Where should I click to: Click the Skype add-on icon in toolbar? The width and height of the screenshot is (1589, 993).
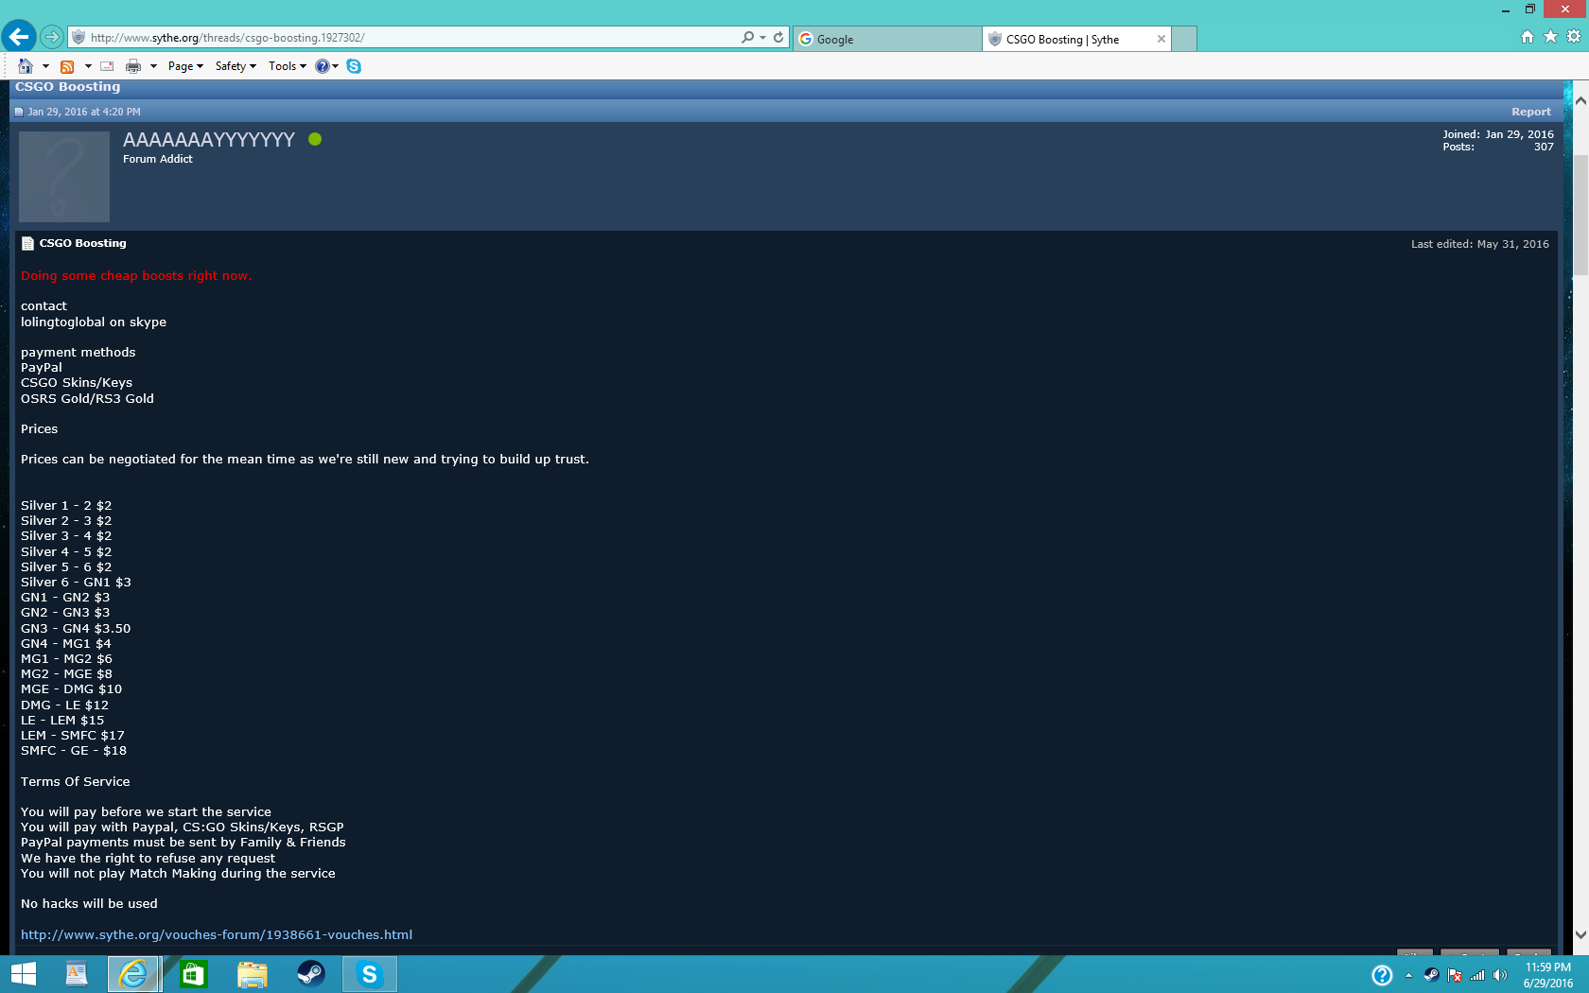(354, 66)
